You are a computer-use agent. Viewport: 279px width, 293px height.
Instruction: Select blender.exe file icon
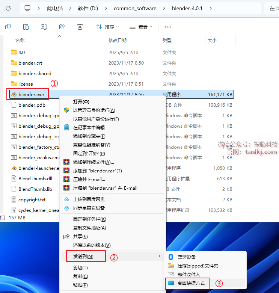coord(14,95)
